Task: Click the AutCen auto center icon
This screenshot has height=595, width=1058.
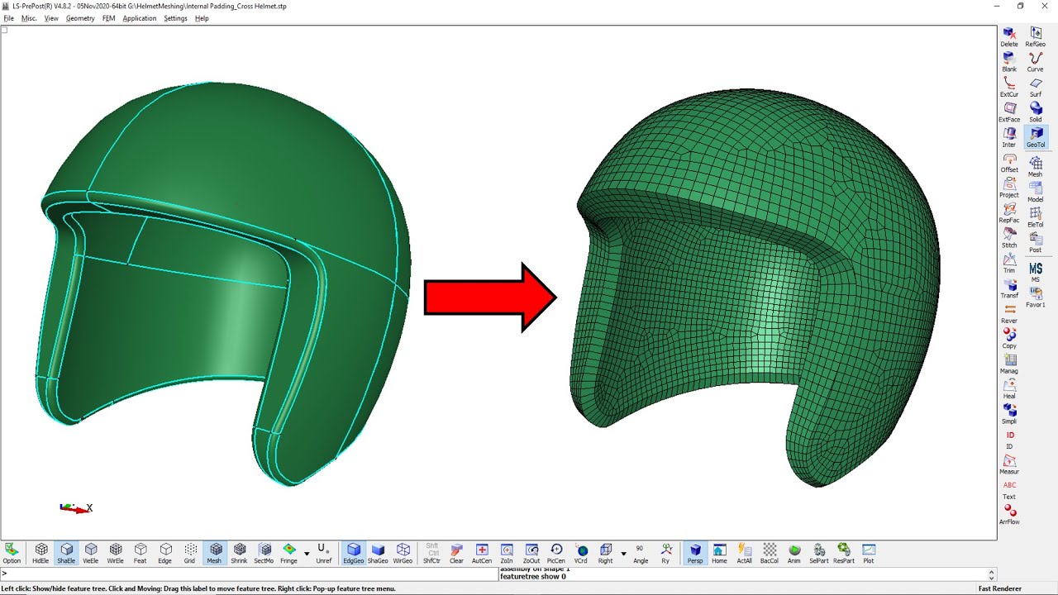Action: pyautogui.click(x=482, y=553)
